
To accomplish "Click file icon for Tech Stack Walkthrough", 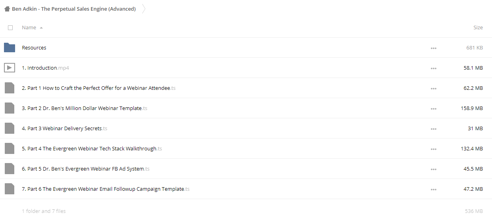I will pos(10,149).
